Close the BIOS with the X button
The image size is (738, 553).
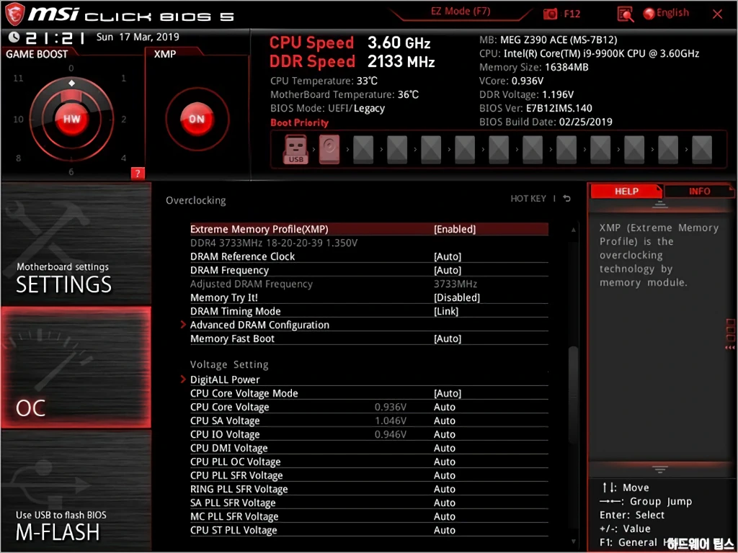(717, 14)
